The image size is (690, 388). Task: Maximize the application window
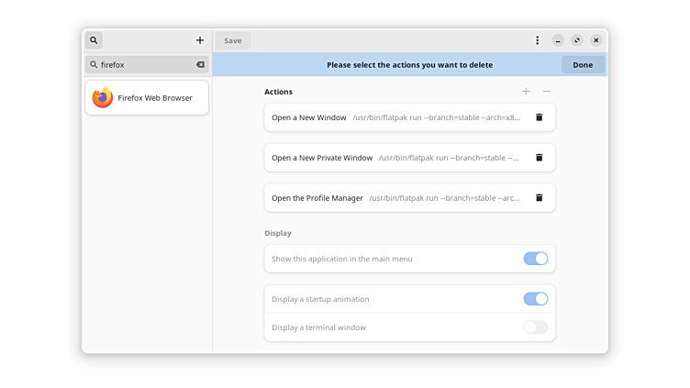(577, 40)
